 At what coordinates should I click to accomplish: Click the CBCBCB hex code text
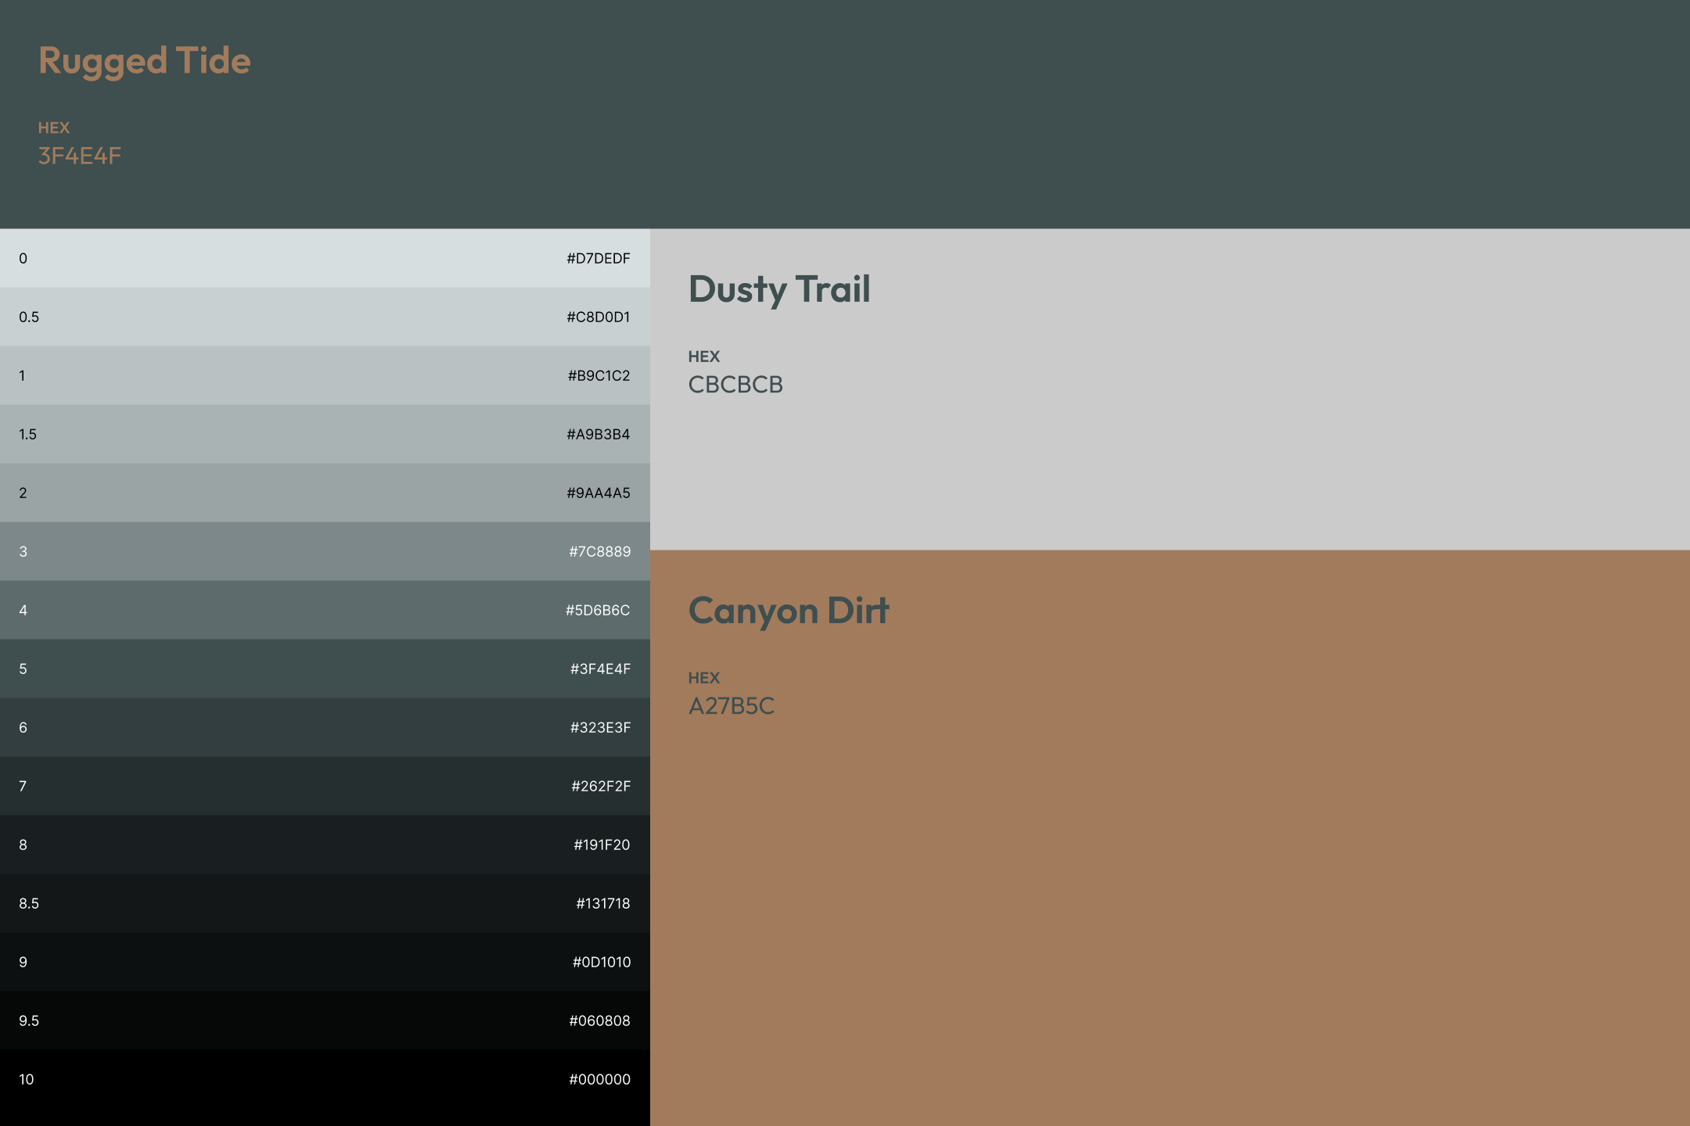pos(735,385)
